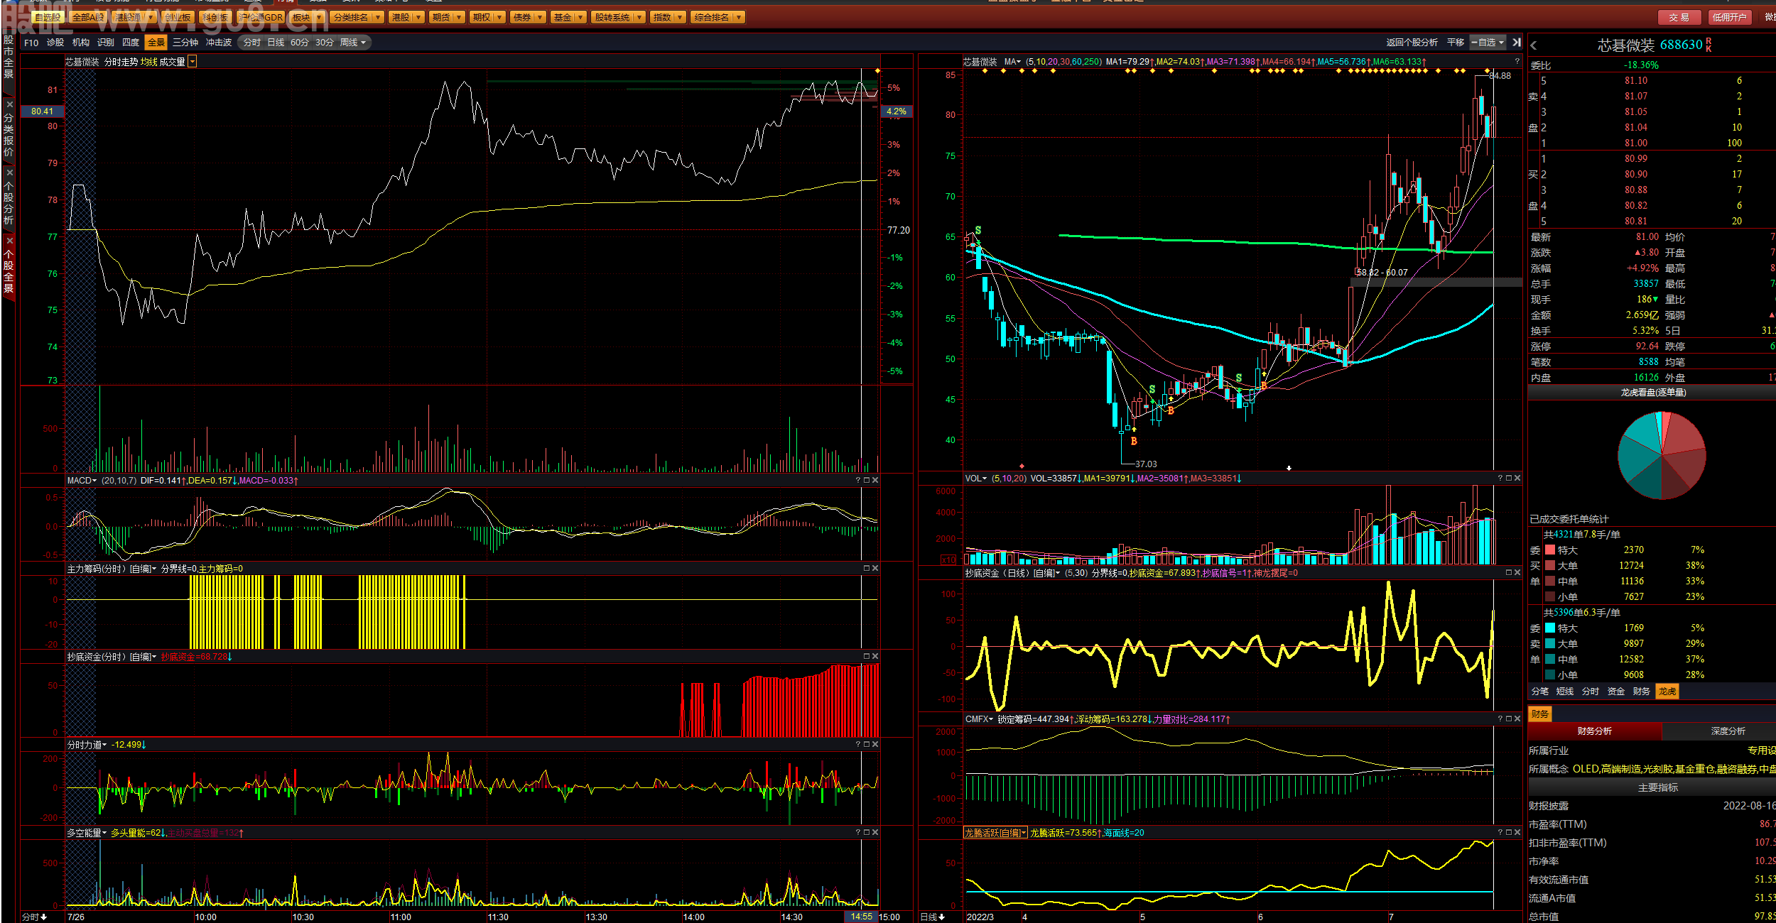Close the 抄底资金(分时) panel

(875, 656)
